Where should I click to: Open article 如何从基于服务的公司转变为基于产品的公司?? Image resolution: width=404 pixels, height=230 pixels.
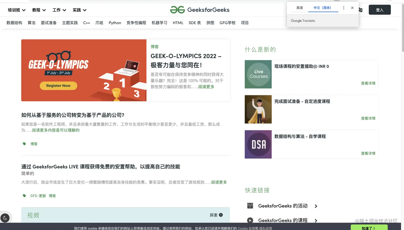click(x=73, y=115)
